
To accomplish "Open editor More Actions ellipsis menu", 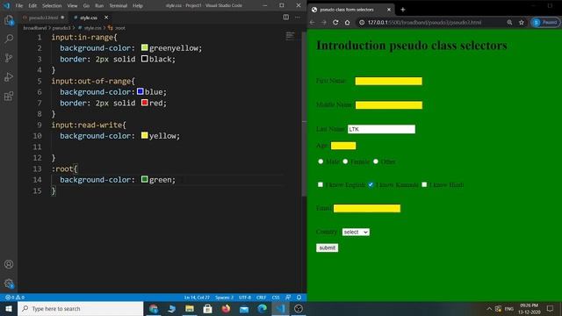I will (x=298, y=18).
